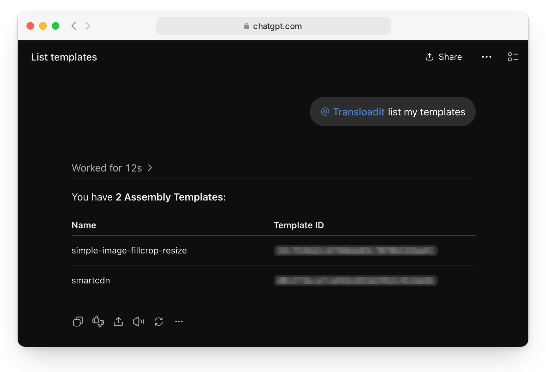Click the Transloadit mention in the prompt
Screen dimensions: 546x372
point(353,112)
